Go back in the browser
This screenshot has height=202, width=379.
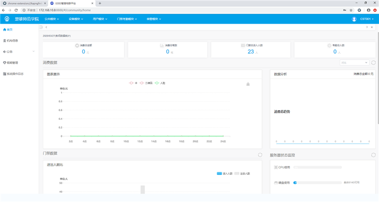click(x=3, y=10)
